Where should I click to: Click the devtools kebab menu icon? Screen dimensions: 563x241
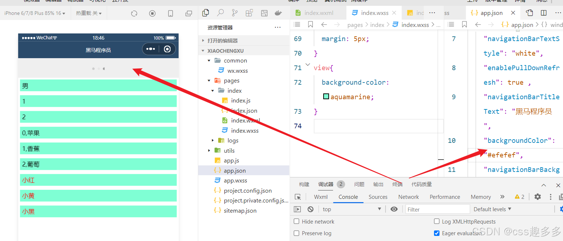click(x=551, y=197)
